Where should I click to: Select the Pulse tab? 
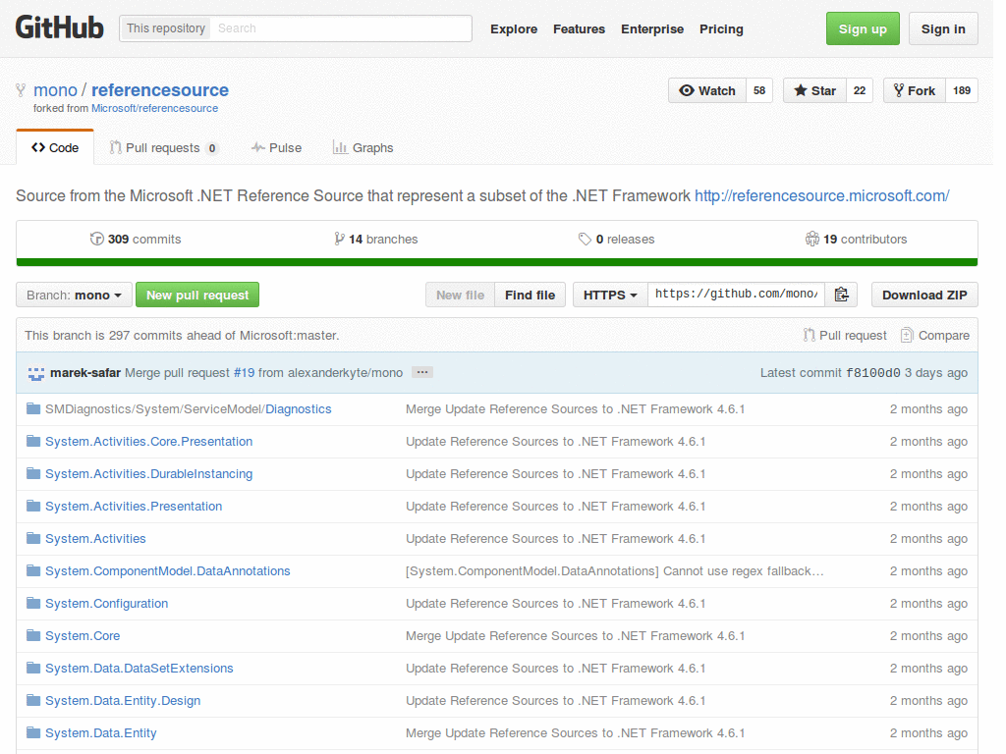tap(276, 147)
